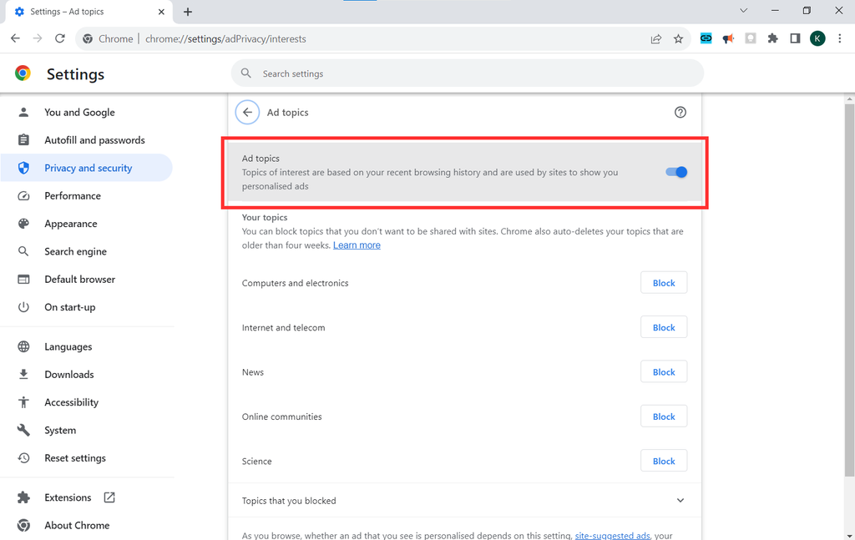Image resolution: width=855 pixels, height=540 pixels.
Task: Click the megaphone extension icon
Action: pos(728,38)
